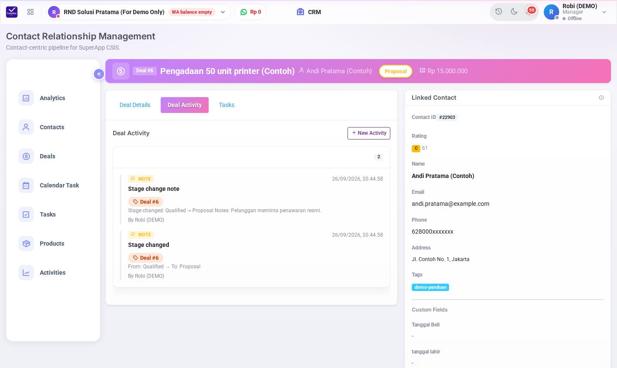Click Deal #6 tag in Stage change note
Image resolution: width=617 pixels, height=368 pixels.
tap(146, 202)
